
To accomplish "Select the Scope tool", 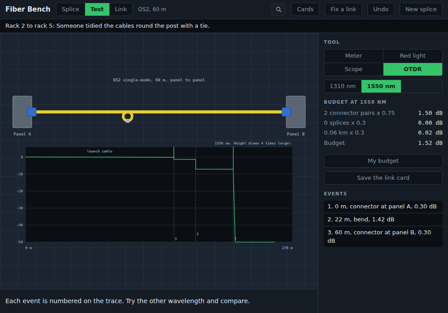I will coord(354,69).
